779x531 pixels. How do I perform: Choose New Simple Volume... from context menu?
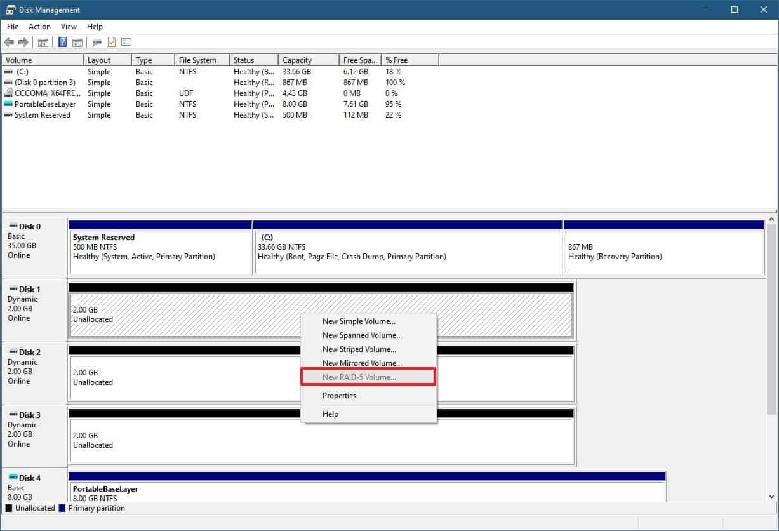(368, 321)
